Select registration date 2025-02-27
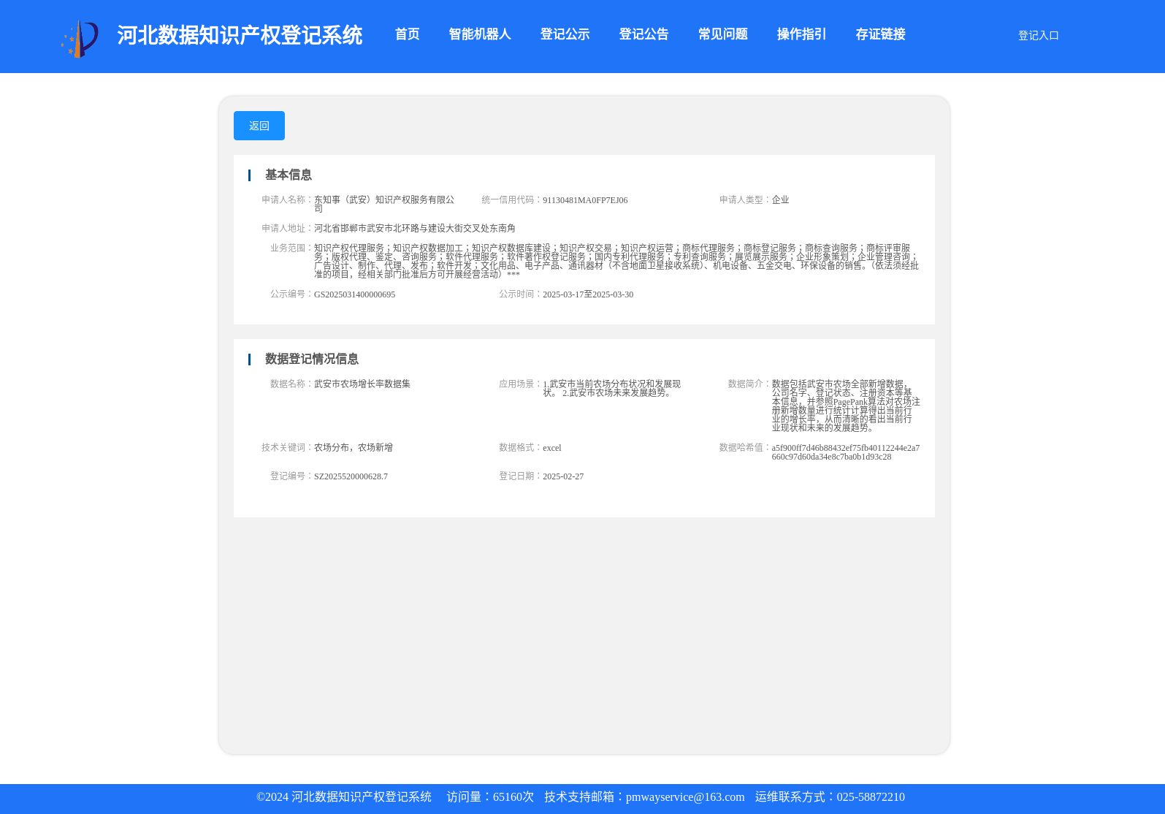 [563, 476]
